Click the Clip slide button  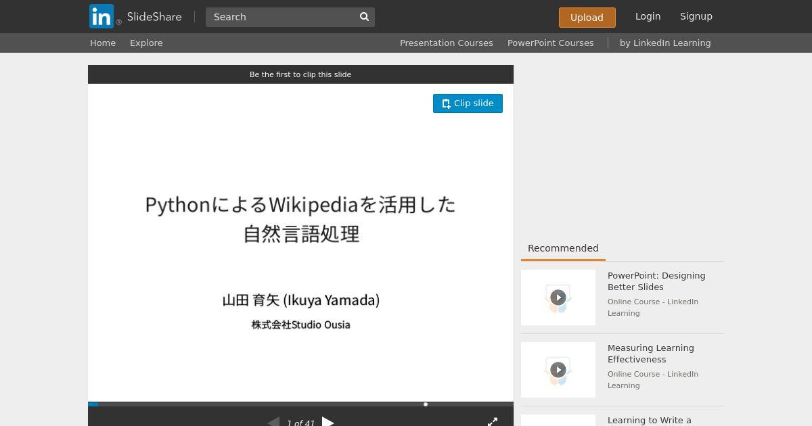tap(468, 103)
